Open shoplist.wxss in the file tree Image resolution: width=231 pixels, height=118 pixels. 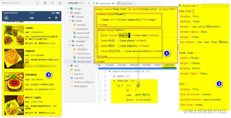click(x=84, y=62)
